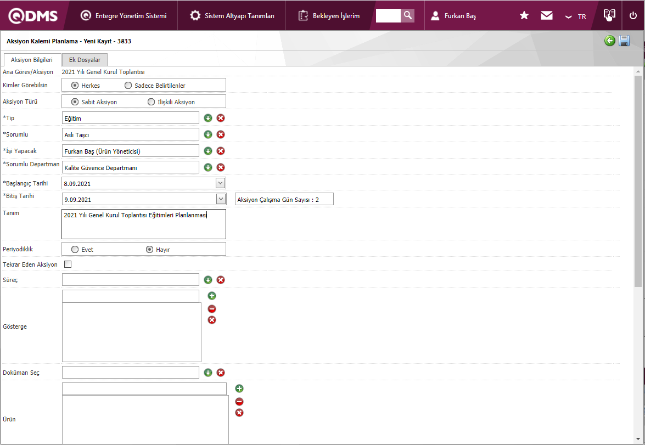Screen dimensions: 645x445
Task: Set Periyodiklik to Evet
Action: point(75,250)
